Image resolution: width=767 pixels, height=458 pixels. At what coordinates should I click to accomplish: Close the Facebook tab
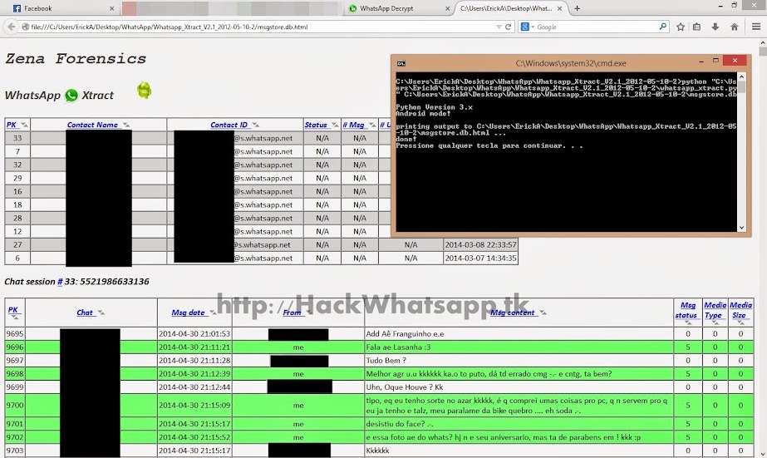point(111,8)
